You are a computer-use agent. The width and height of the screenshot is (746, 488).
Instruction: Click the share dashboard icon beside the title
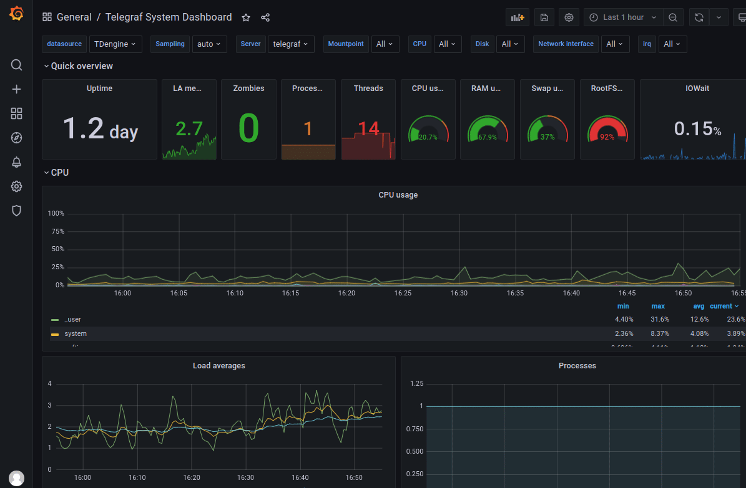(265, 17)
